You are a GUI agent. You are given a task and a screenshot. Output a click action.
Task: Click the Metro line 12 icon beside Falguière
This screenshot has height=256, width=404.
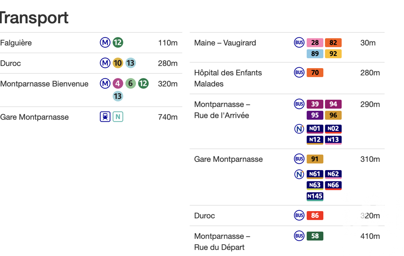click(118, 43)
